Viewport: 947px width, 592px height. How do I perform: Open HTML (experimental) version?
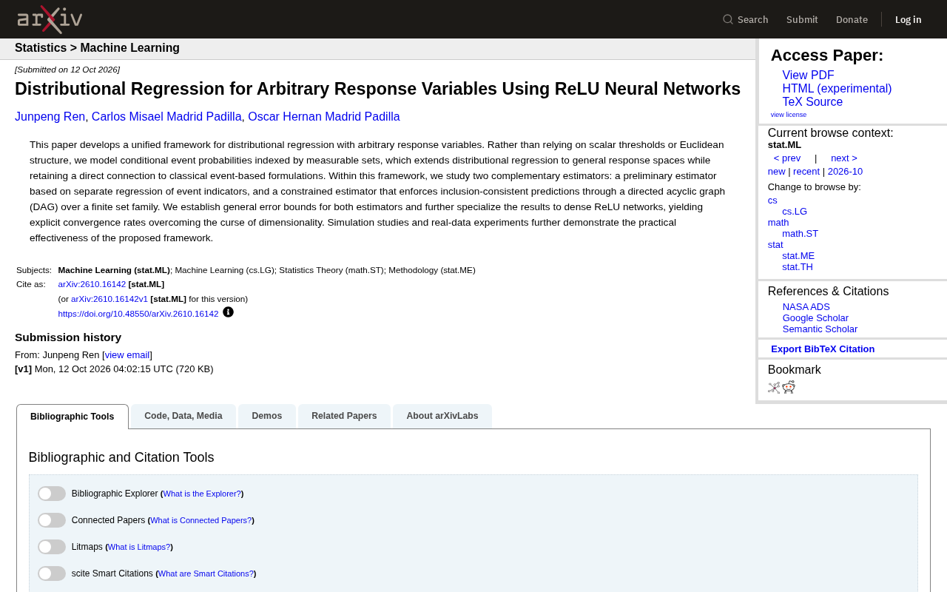pos(837,89)
